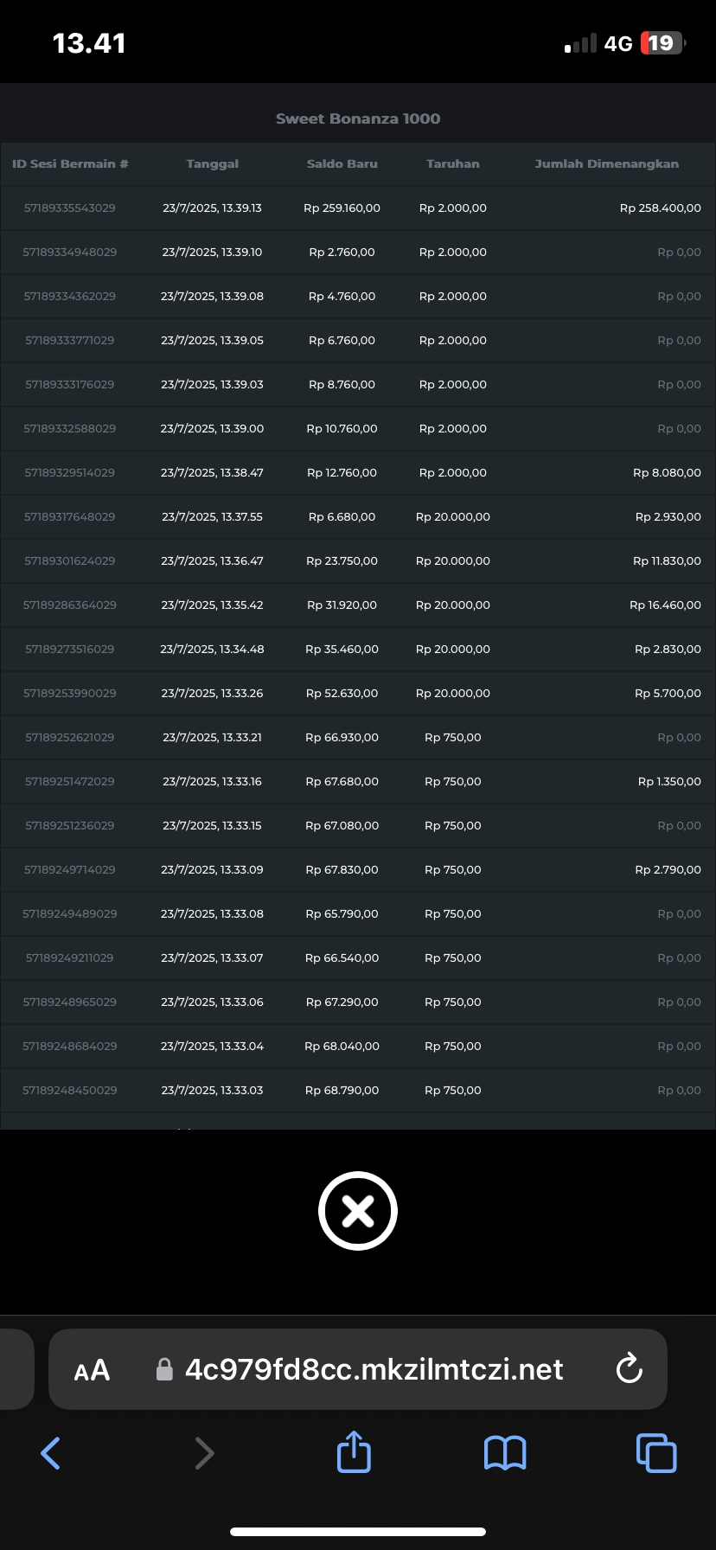This screenshot has width=716, height=1550.
Task: Tap the Safari forward arrow
Action: tap(204, 1453)
